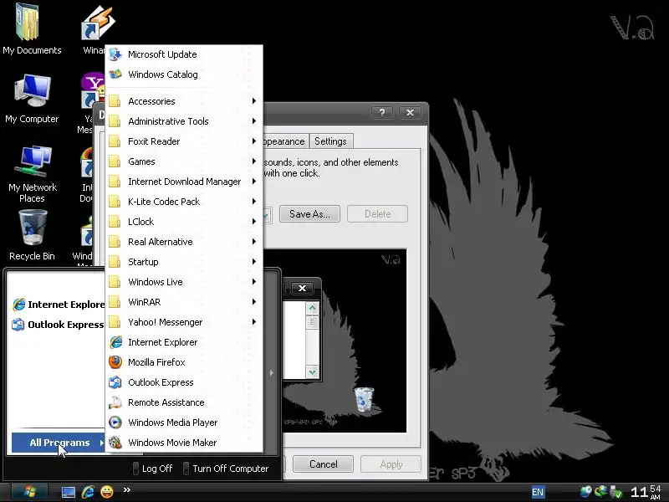The image size is (669, 502).
Task: Click the clock showing 11:54 AM
Action: coord(646,492)
